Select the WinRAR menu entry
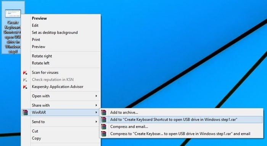Screen dimensions: 267x146 click(x=60, y=112)
